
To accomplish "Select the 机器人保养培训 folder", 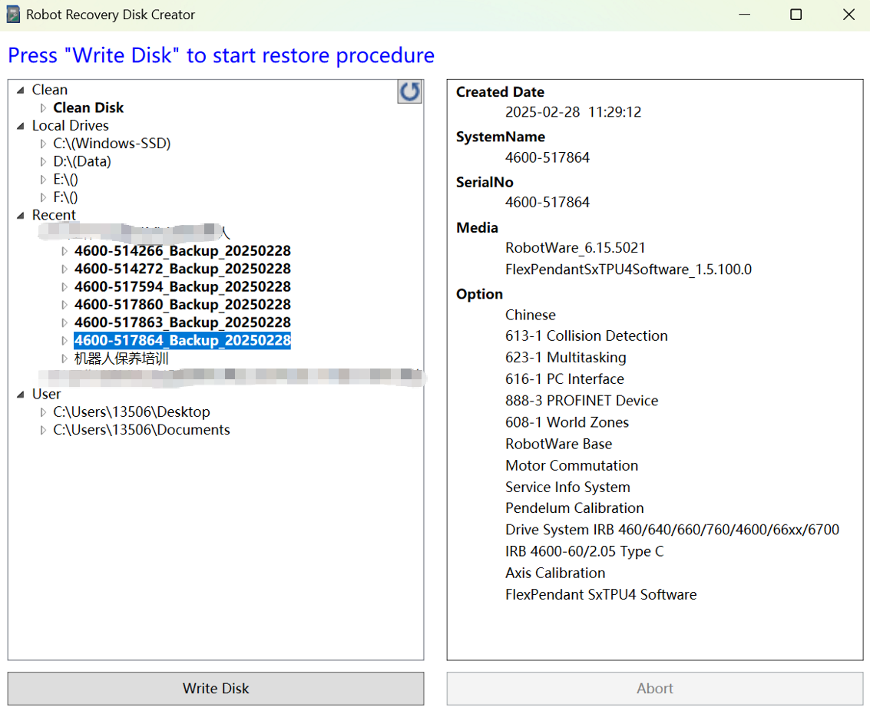I will click(x=121, y=359).
